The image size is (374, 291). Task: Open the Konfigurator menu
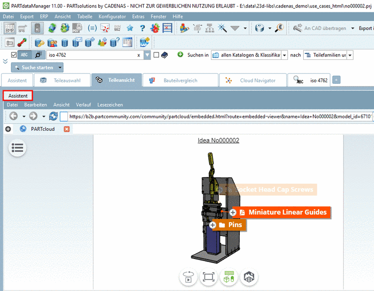[112, 16]
